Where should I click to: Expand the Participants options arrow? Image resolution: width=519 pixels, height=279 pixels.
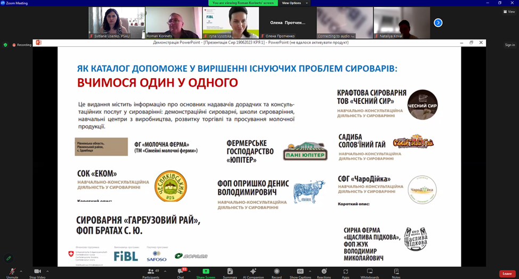pos(165,272)
